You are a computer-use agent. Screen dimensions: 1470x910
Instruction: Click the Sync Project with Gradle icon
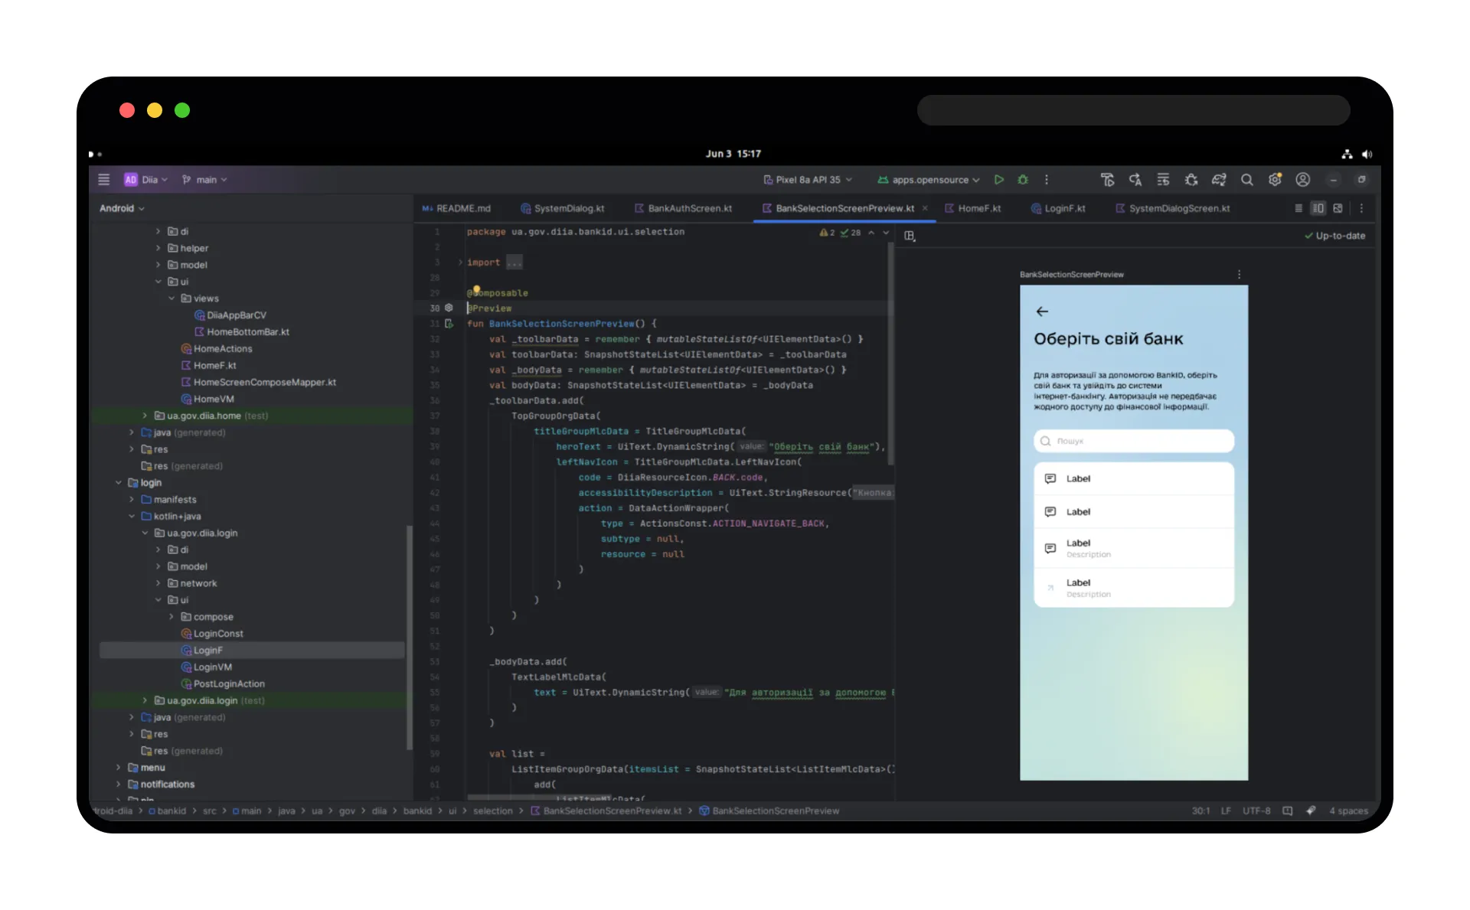[1219, 180]
